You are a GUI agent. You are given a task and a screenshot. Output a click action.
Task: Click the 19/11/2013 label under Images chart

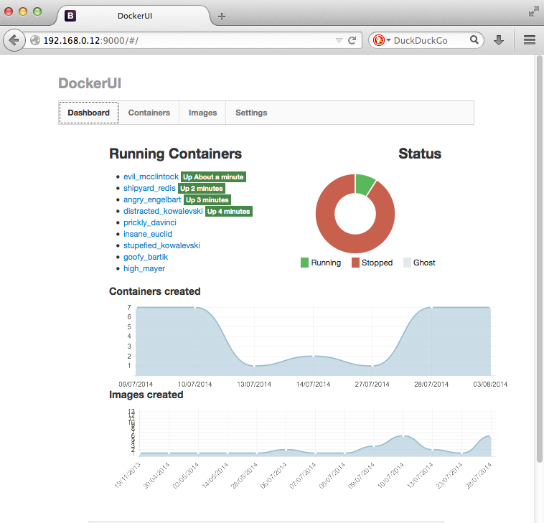[127, 475]
